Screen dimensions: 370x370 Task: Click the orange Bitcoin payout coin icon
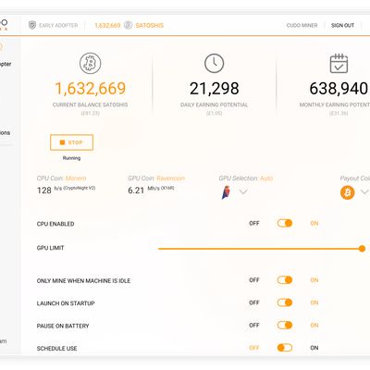[x=347, y=192]
